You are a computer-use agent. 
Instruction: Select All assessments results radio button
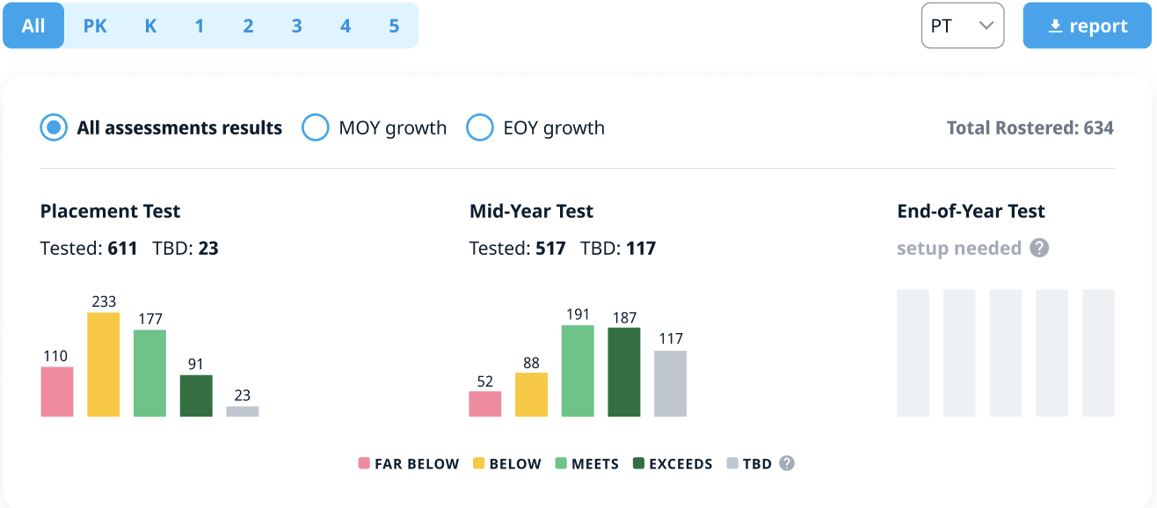(x=54, y=128)
